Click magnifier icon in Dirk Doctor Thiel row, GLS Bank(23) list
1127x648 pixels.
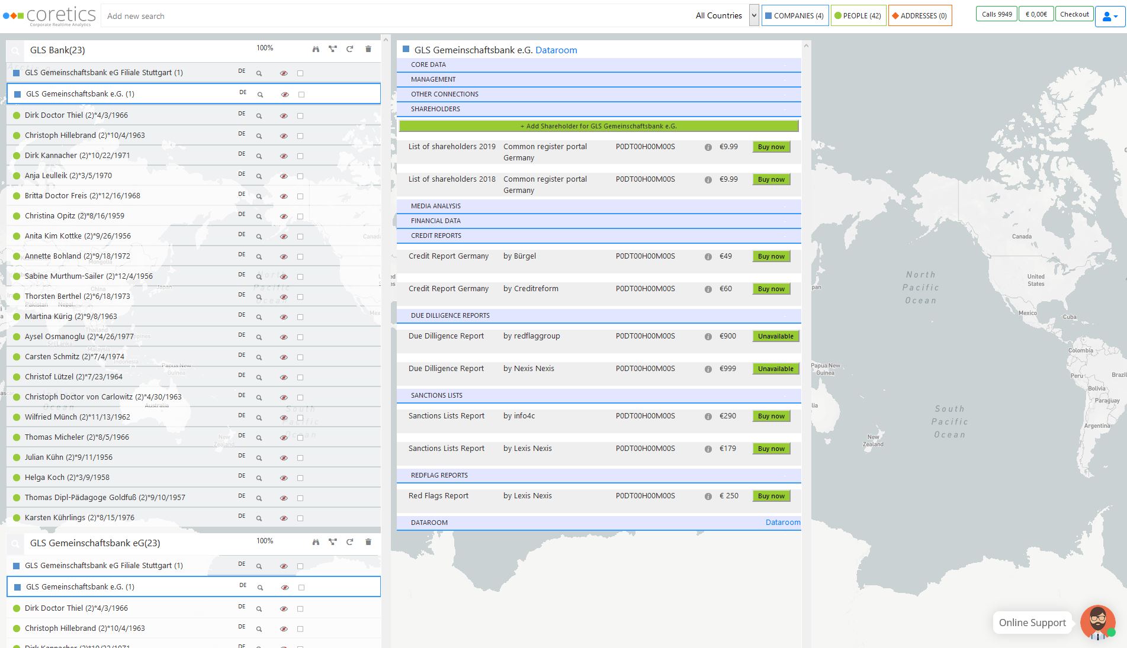click(259, 116)
